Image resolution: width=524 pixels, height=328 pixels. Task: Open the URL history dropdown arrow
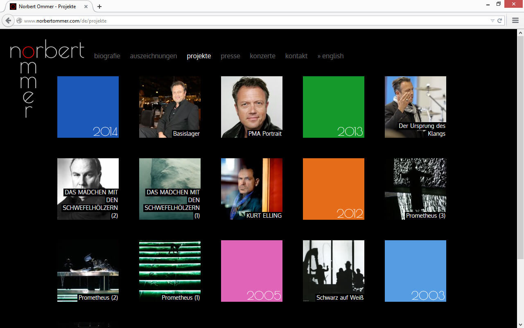point(492,20)
